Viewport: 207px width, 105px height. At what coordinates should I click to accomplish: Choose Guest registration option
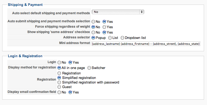pyautogui.click(x=59, y=87)
